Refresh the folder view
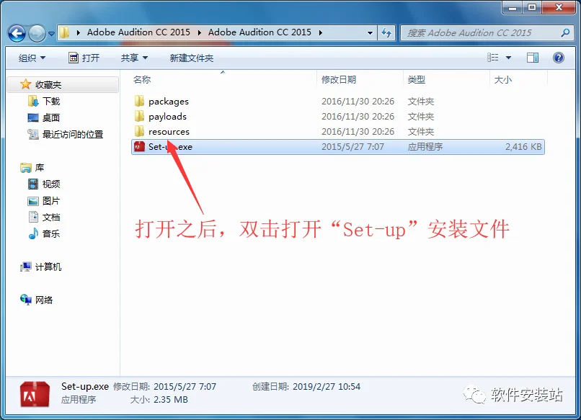 click(386, 33)
